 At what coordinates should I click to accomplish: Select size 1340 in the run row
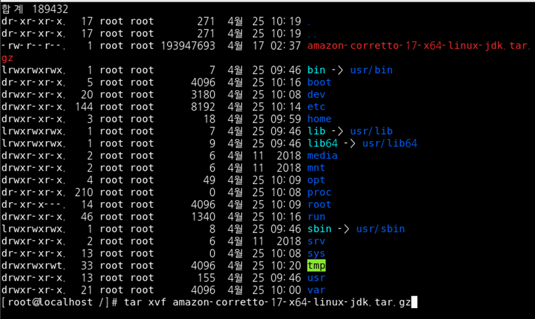pyautogui.click(x=203, y=217)
